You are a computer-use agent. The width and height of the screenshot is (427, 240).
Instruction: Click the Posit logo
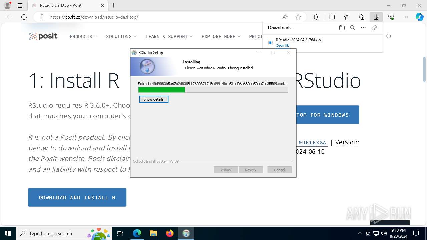click(44, 36)
